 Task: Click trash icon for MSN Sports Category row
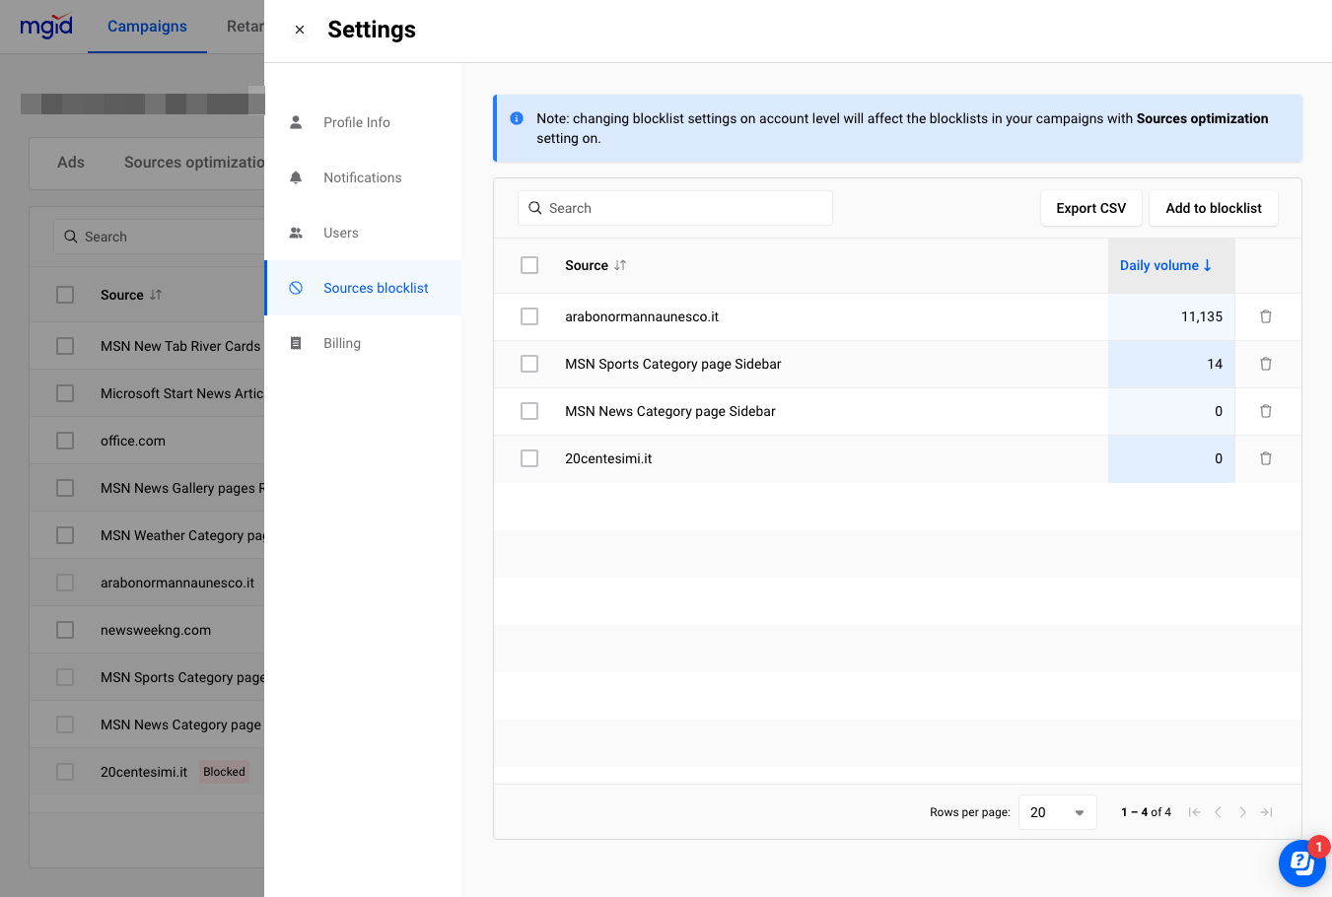pyautogui.click(x=1266, y=364)
